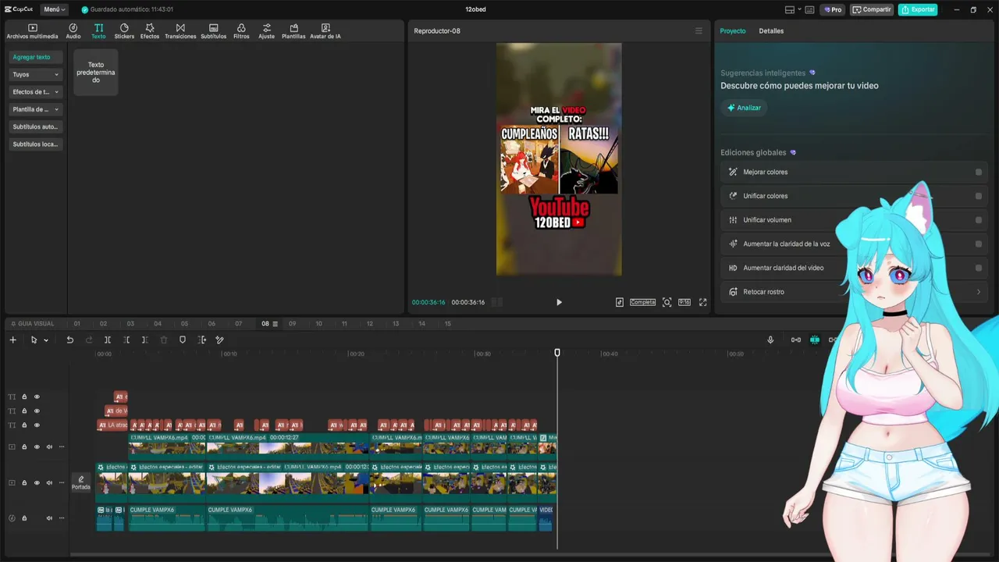The height and width of the screenshot is (562, 999).
Task: Click the Pro upgrade button
Action: 832,9
